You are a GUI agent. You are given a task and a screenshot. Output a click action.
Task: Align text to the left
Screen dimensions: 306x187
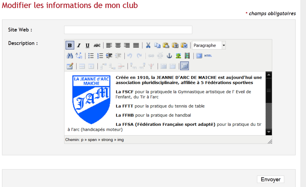coord(109,45)
